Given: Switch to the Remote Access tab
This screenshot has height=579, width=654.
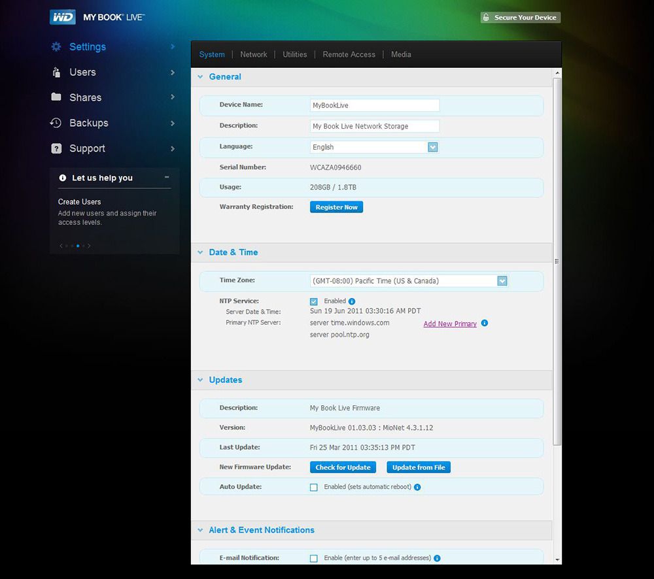Looking at the screenshot, I should pyautogui.click(x=349, y=55).
